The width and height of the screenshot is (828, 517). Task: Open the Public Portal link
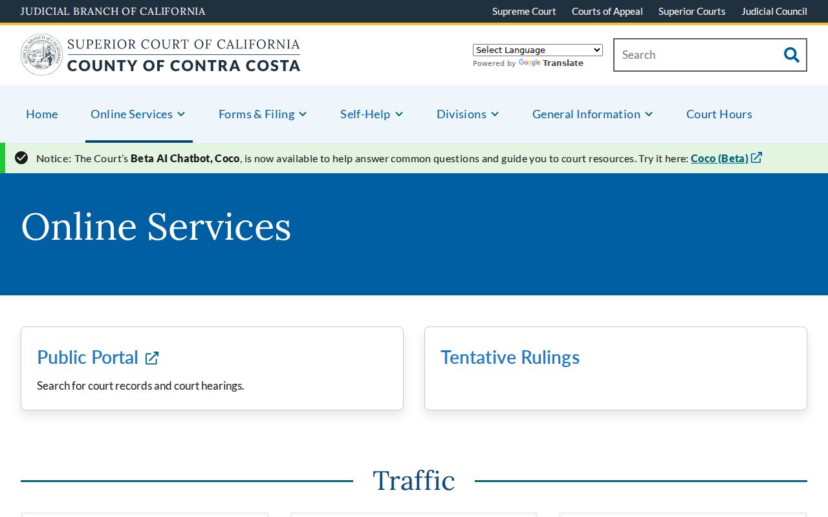(x=88, y=357)
